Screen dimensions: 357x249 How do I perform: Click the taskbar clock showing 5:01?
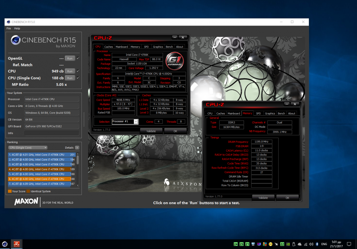[x=336, y=244]
